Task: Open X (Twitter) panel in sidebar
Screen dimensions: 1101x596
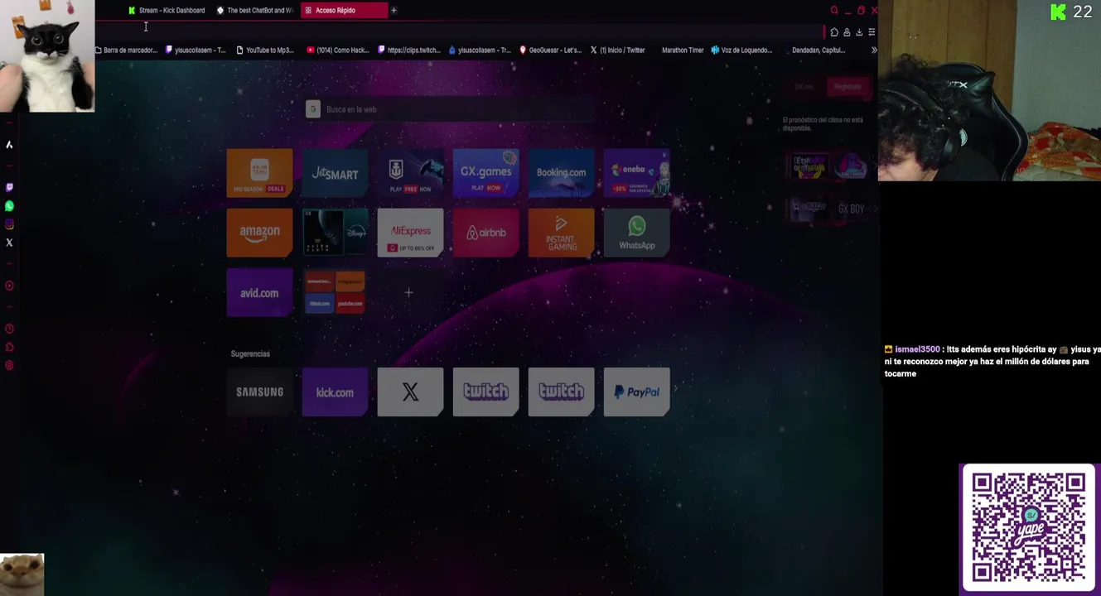Action: [x=9, y=243]
